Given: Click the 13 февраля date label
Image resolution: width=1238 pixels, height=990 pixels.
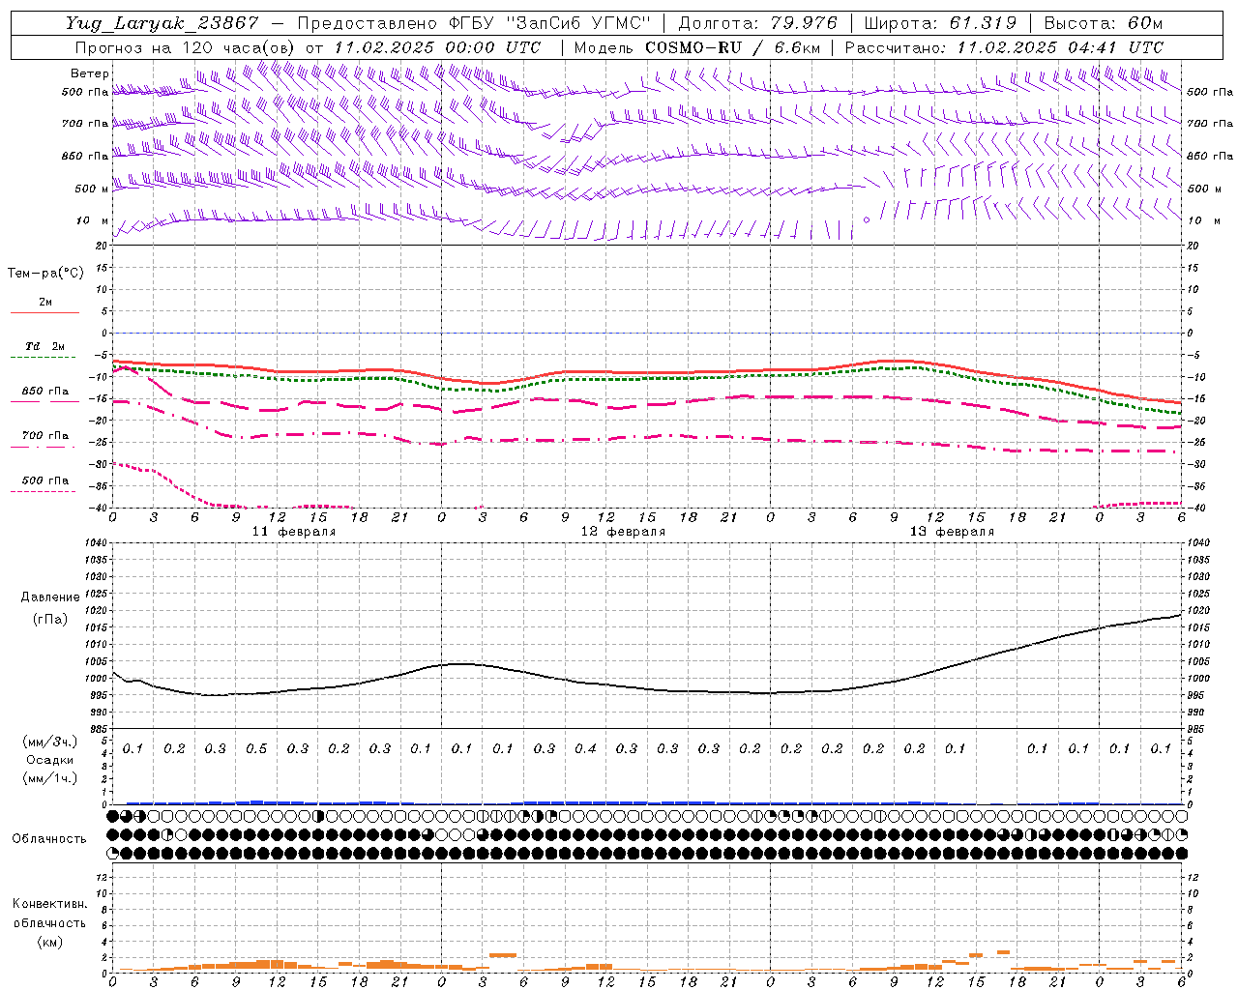Looking at the screenshot, I should (x=952, y=532).
